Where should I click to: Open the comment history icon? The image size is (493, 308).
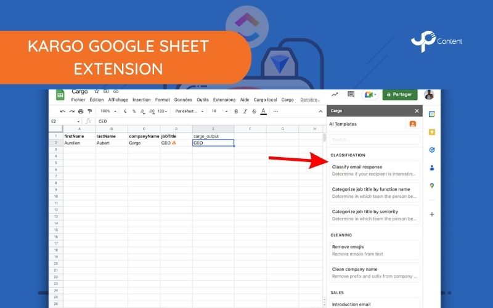point(351,94)
